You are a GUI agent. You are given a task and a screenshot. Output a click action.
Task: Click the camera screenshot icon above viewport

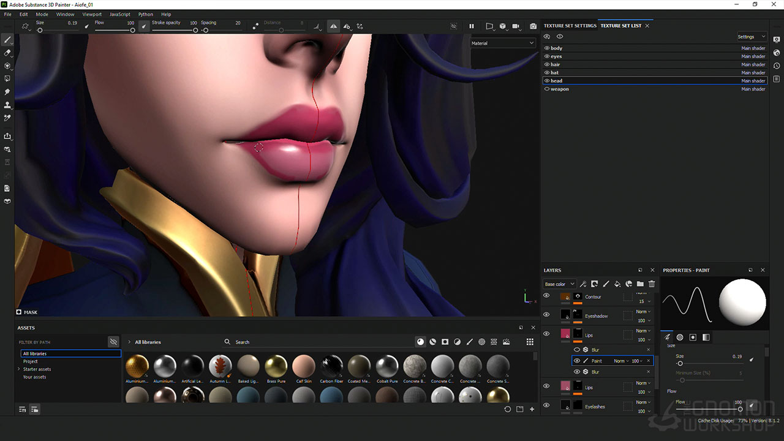533,26
